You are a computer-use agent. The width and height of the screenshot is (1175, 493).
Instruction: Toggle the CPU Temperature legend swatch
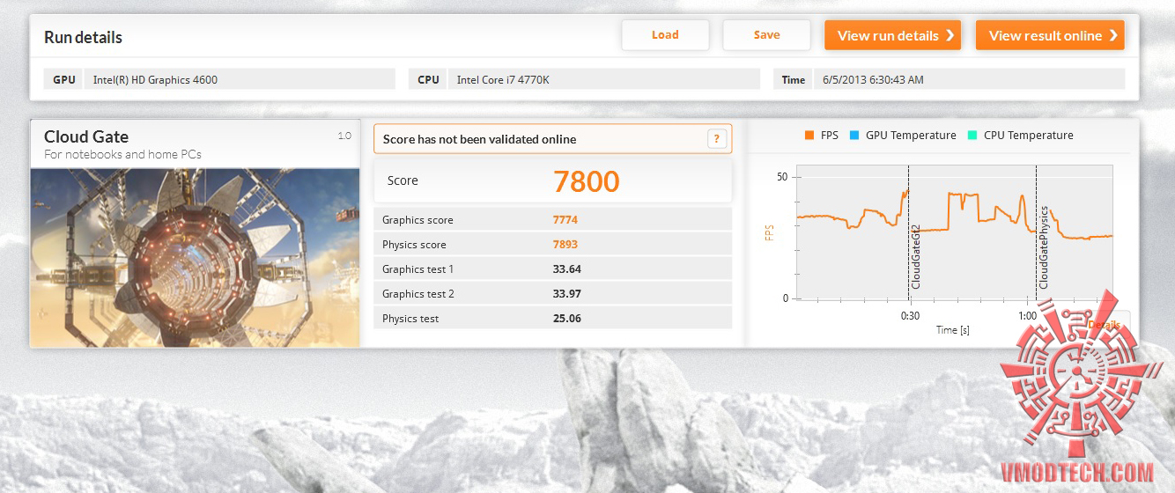(x=972, y=136)
